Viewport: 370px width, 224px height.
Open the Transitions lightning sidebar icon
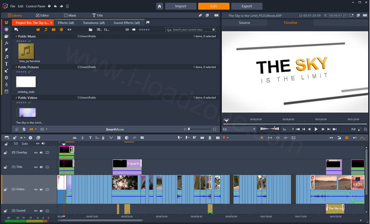point(6,50)
